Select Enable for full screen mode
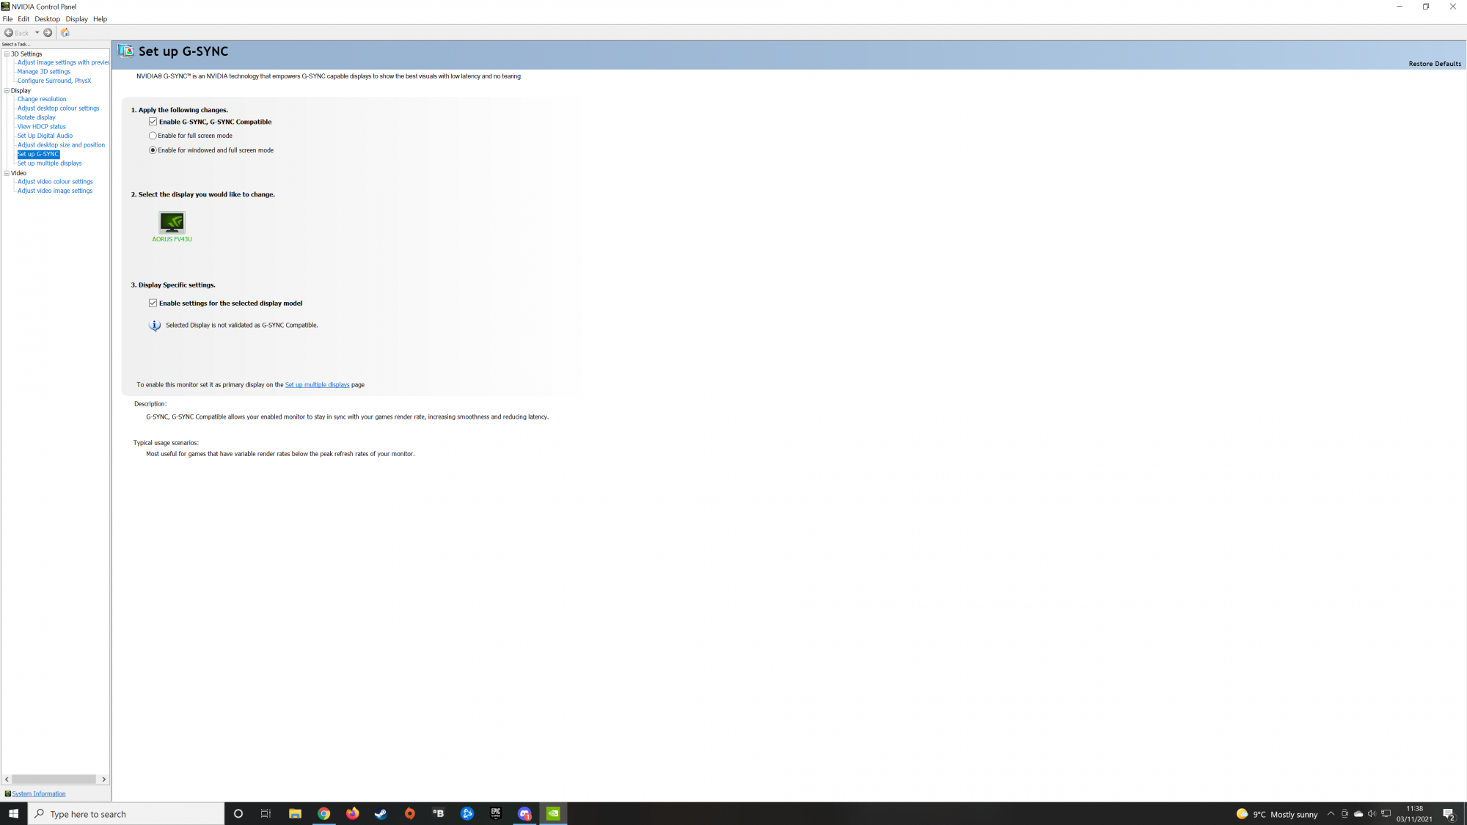The height and width of the screenshot is (825, 1467). coord(153,136)
